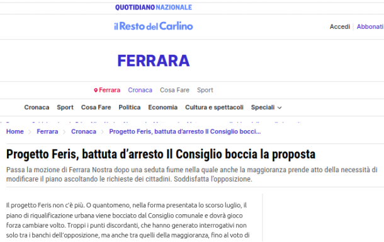Open il Resto del Carlino logo
The height and width of the screenshot is (242, 384).
pyautogui.click(x=154, y=26)
